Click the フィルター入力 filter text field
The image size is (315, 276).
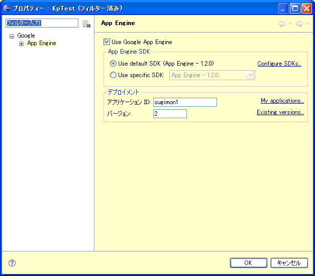tap(42, 23)
